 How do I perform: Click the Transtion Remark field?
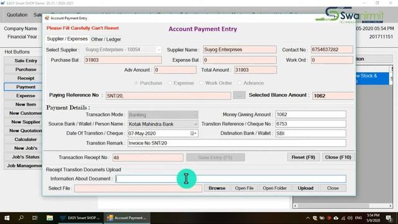tap(237, 143)
